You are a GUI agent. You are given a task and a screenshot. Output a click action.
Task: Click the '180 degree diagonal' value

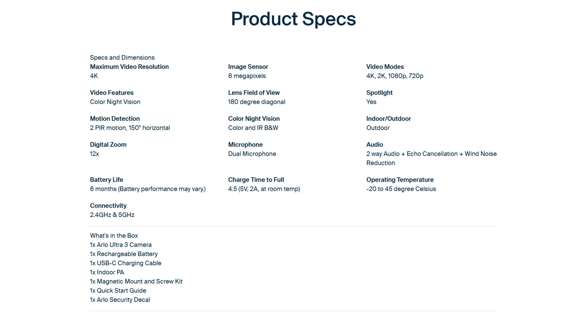(x=257, y=102)
